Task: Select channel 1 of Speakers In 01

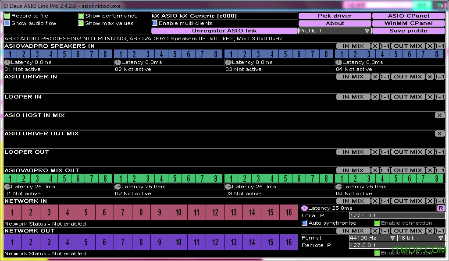Action: 10,54
